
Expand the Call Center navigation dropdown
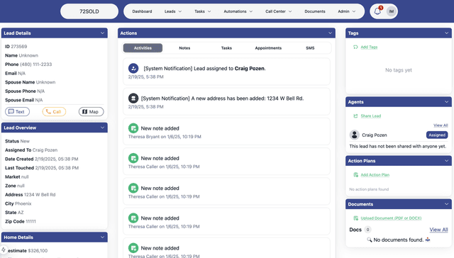(279, 11)
